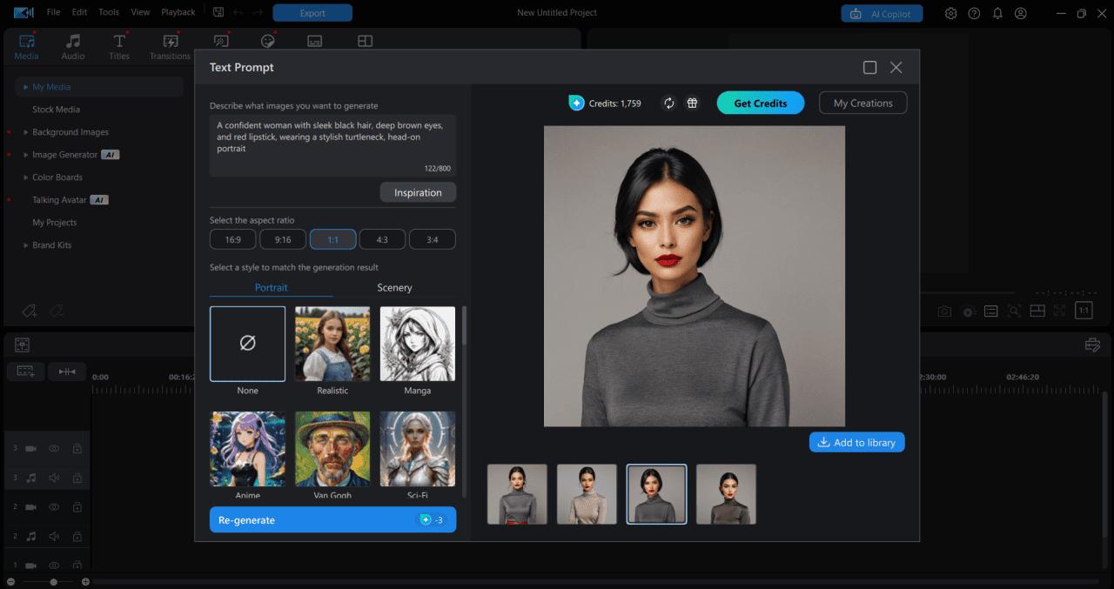This screenshot has width=1114, height=589.
Task: Click the save project icon
Action: [218, 12]
